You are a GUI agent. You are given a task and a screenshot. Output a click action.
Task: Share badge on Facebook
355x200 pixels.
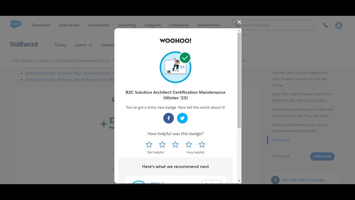(169, 118)
